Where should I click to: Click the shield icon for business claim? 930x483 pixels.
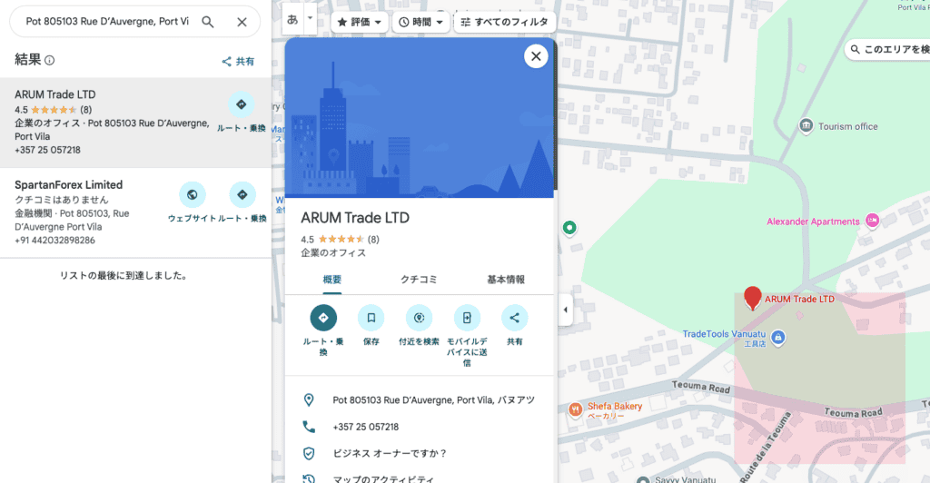(309, 453)
